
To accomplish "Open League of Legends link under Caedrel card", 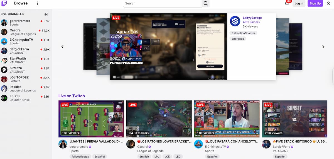I will coord(150,151).
